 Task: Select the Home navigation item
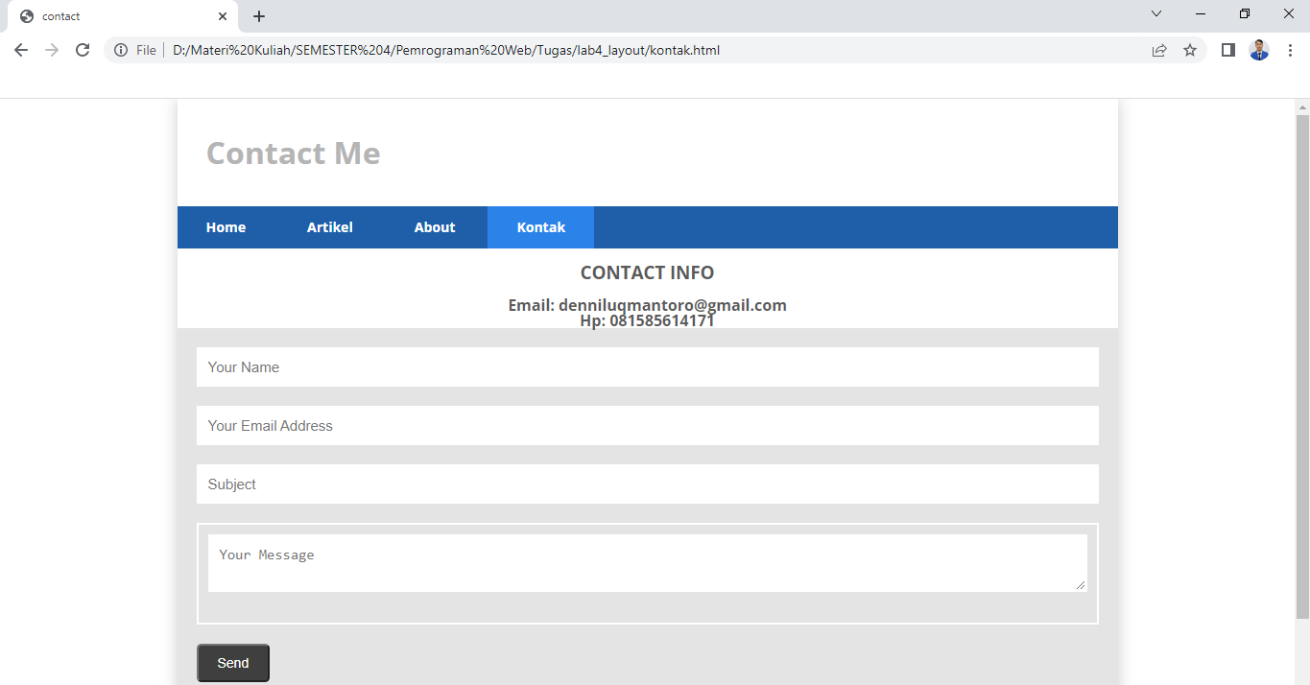[226, 227]
